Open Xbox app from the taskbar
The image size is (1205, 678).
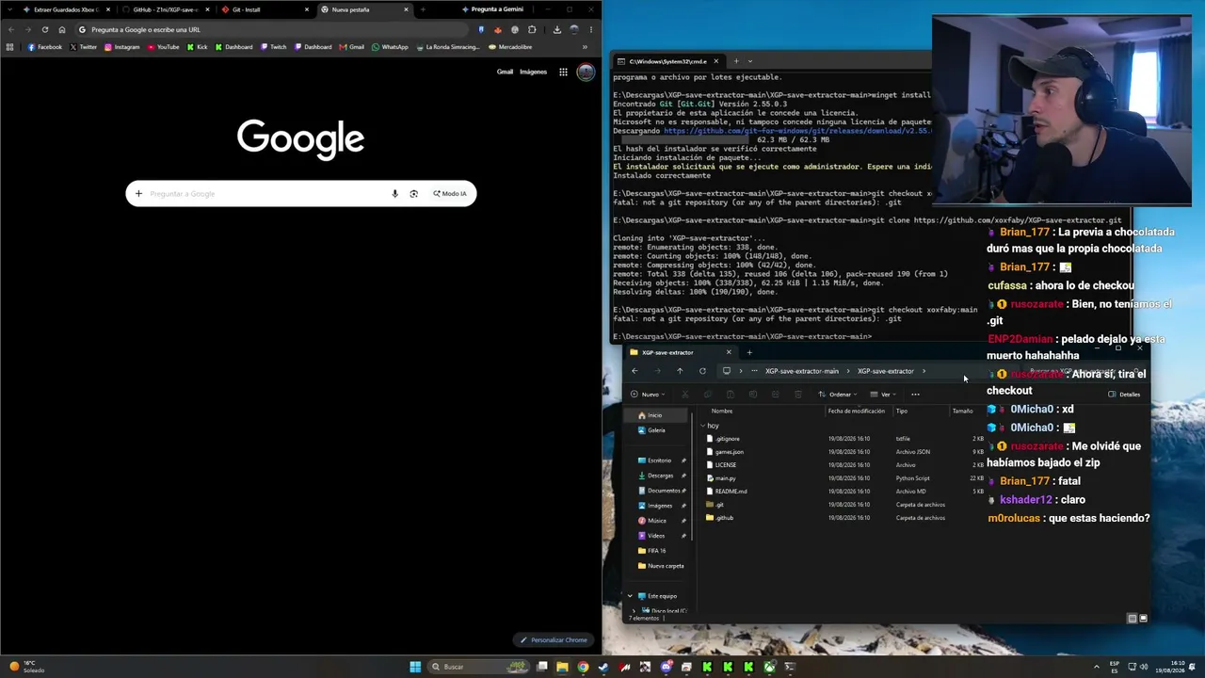coord(769,668)
